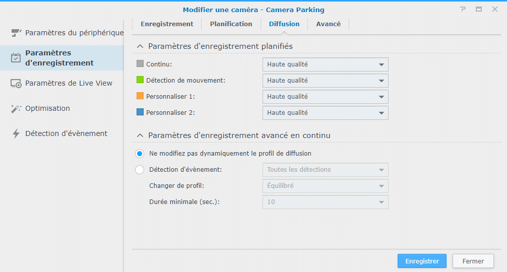This screenshot has width=507, height=272.
Task: Select the Détection d'évènement radio button
Action: 140,170
